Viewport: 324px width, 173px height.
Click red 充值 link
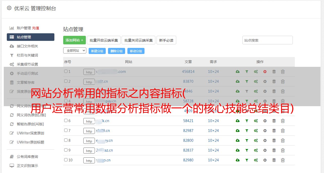tap(35, 28)
